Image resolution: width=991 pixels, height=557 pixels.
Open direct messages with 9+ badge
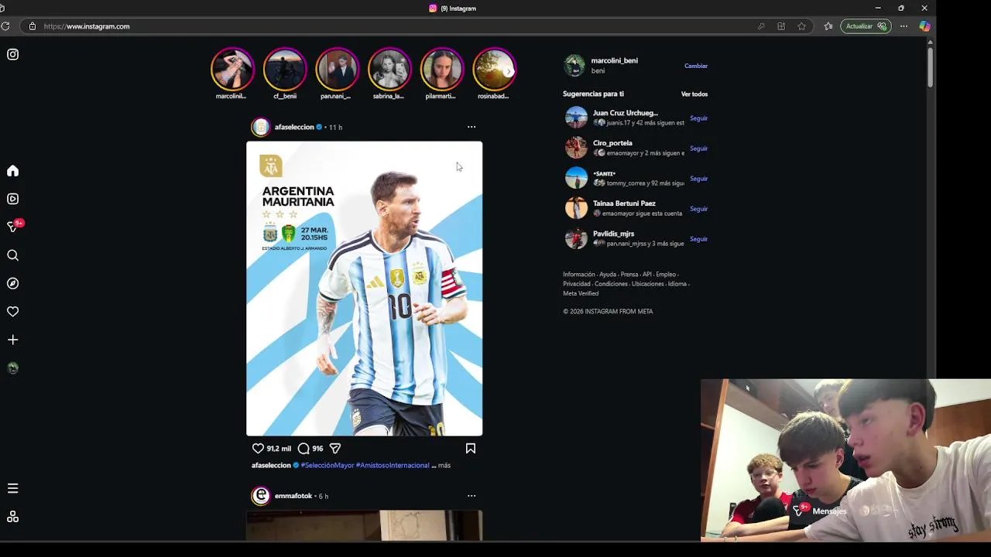pos(14,226)
